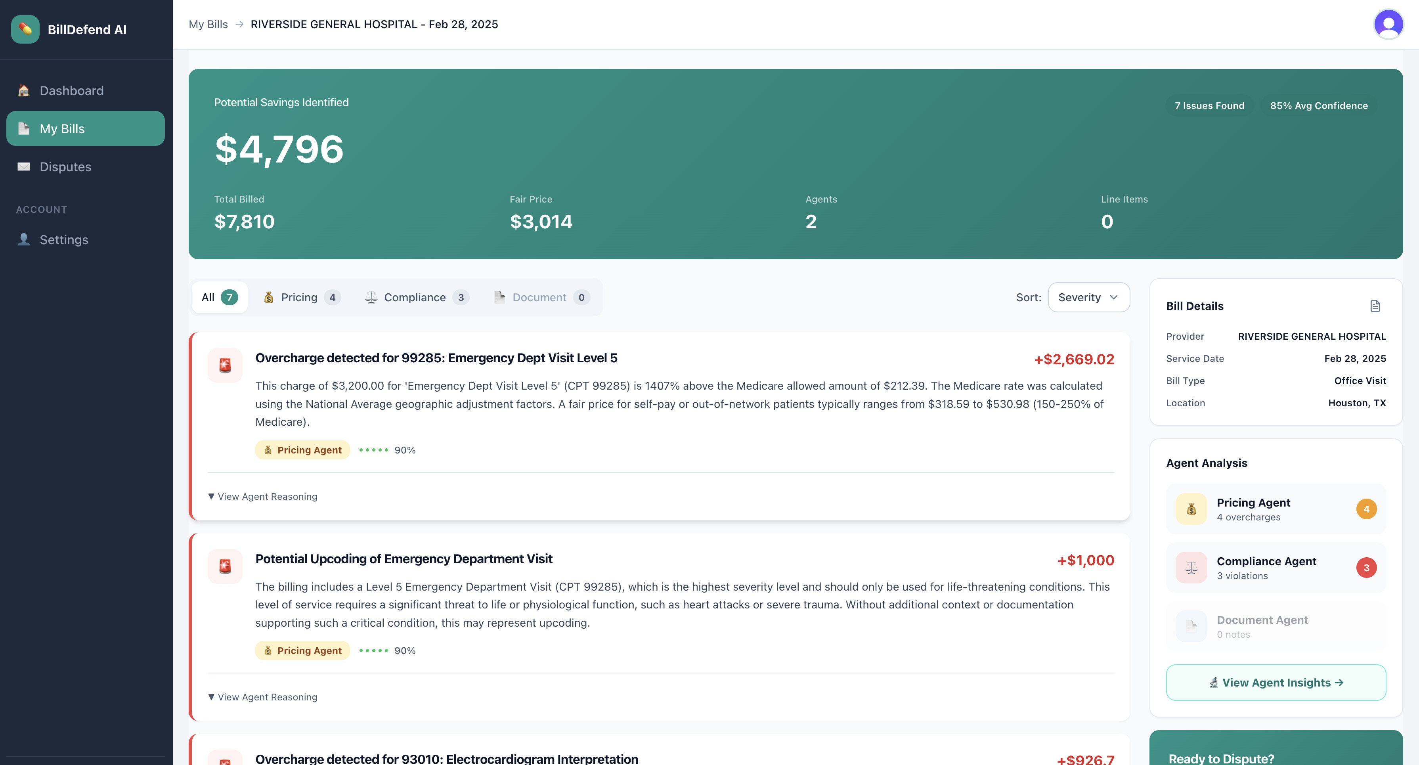This screenshot has height=765, width=1419.
Task: Click the 7 Issues Found badge
Action: pyautogui.click(x=1209, y=106)
